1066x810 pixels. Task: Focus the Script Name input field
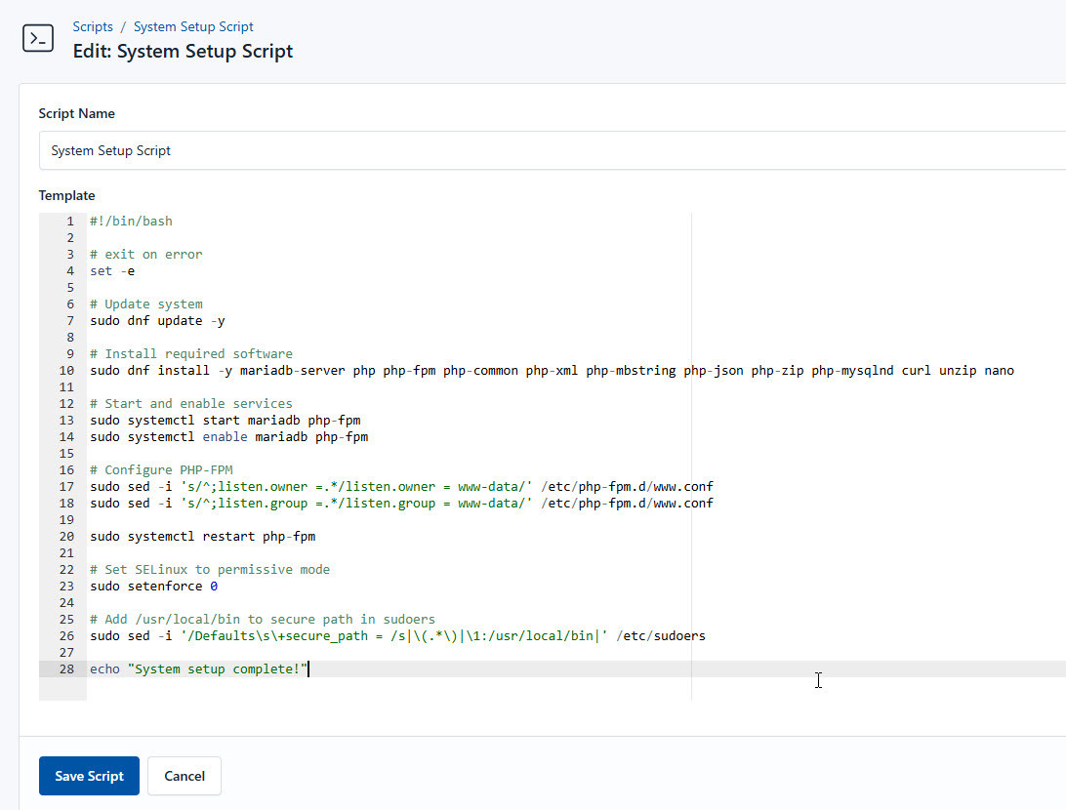pyautogui.click(x=553, y=150)
